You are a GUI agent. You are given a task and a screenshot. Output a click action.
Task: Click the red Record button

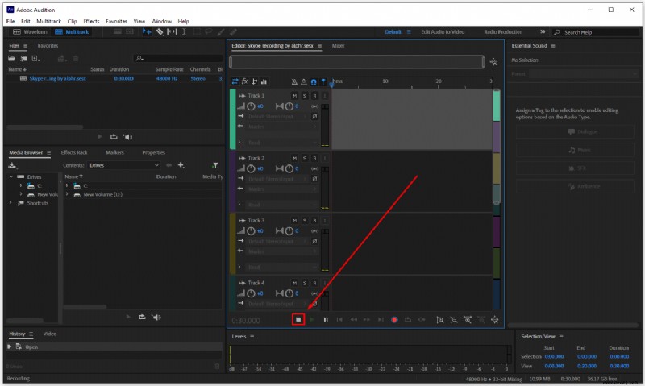pyautogui.click(x=394, y=319)
